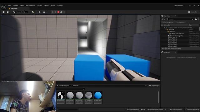Toggle the first source-control filter chip
This screenshot has width=200, height=112.
point(168,22)
